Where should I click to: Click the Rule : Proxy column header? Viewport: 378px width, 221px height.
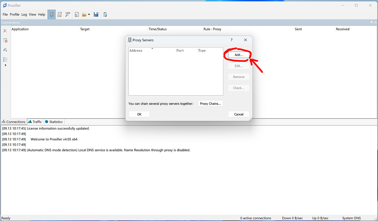point(248,29)
